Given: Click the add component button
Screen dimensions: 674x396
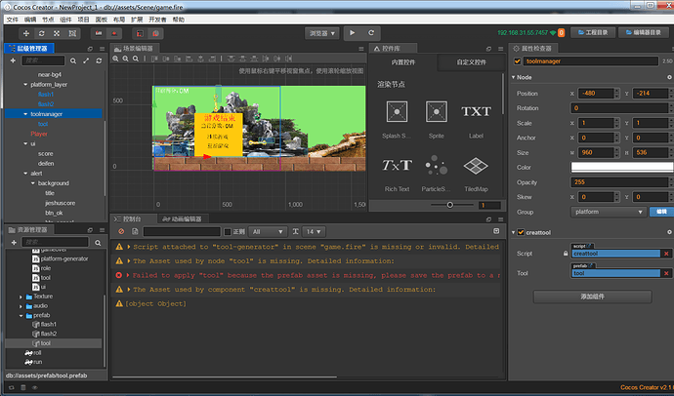Looking at the screenshot, I should (x=590, y=296).
